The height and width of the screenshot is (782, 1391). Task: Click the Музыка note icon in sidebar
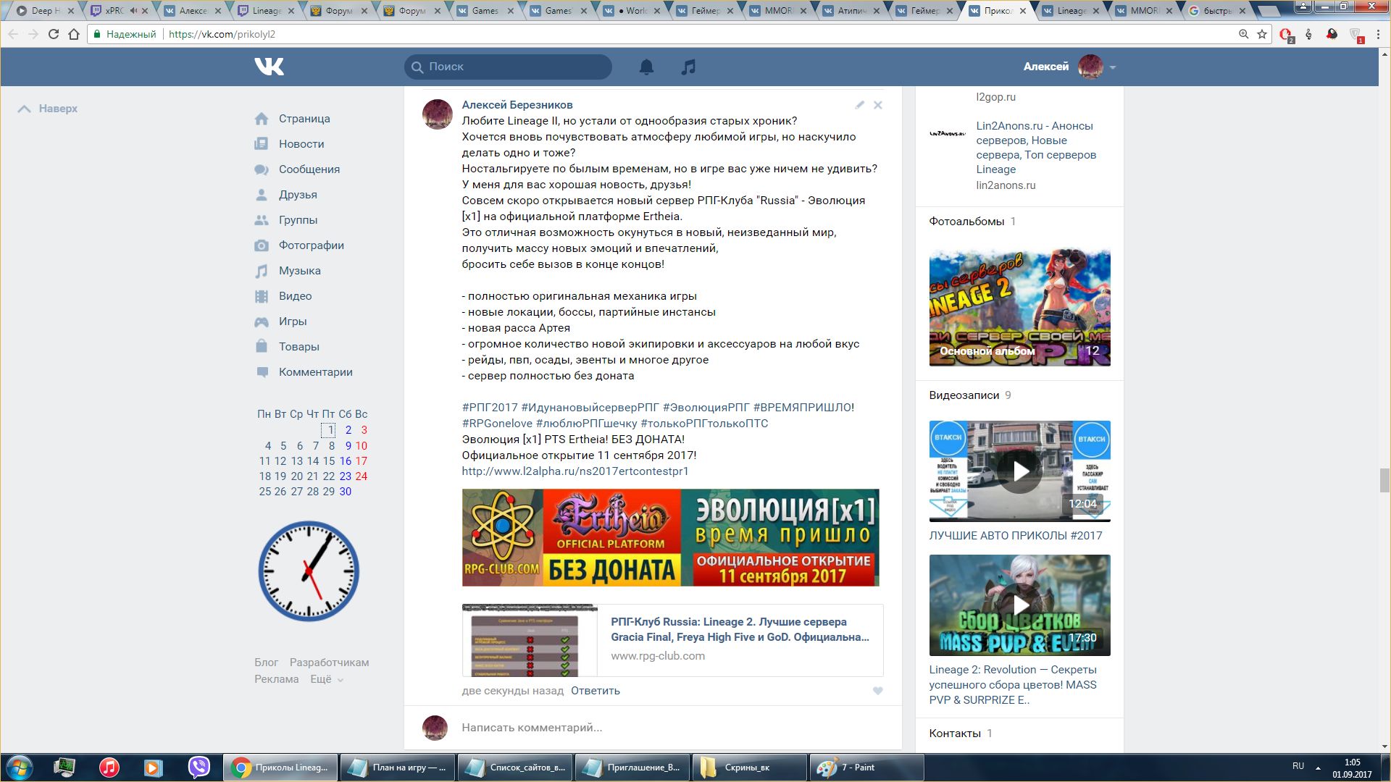point(262,271)
